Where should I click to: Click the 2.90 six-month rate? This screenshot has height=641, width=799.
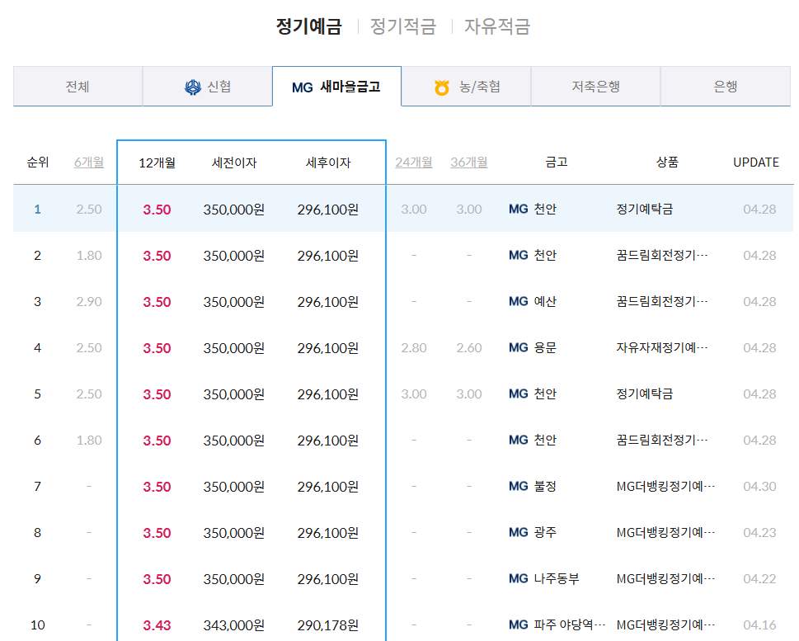[x=89, y=301]
